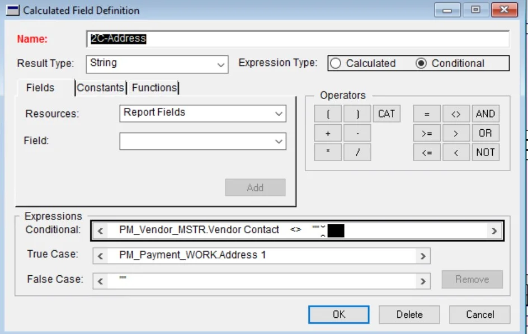
Task: Insert the greater-than operator
Action: 456,133
